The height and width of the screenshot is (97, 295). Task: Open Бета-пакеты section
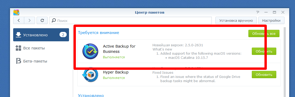(x=41, y=61)
